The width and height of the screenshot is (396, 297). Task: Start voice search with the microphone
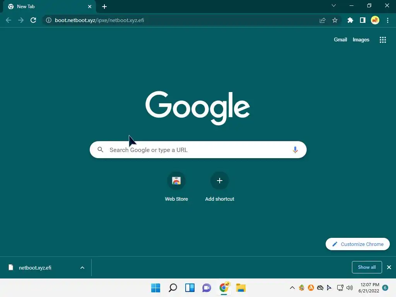tap(295, 150)
